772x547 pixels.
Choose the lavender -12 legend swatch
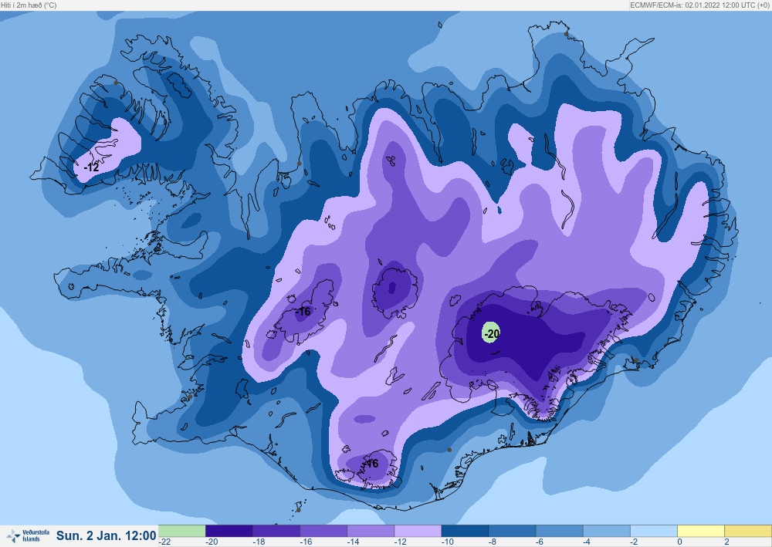[418, 531]
